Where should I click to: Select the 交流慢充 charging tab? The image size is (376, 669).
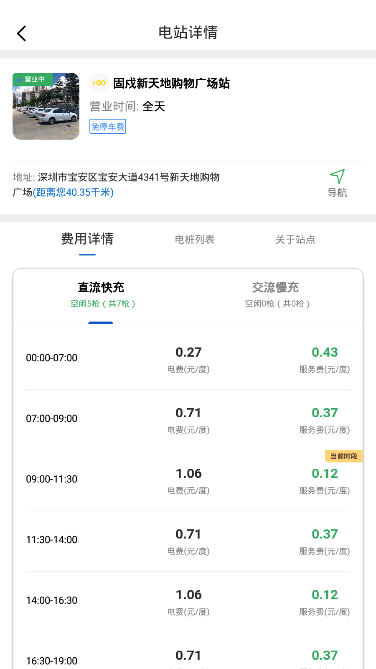point(275,295)
